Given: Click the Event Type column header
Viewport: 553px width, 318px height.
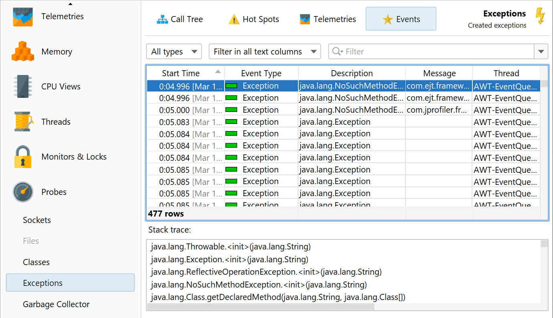Looking at the screenshot, I should (x=261, y=73).
